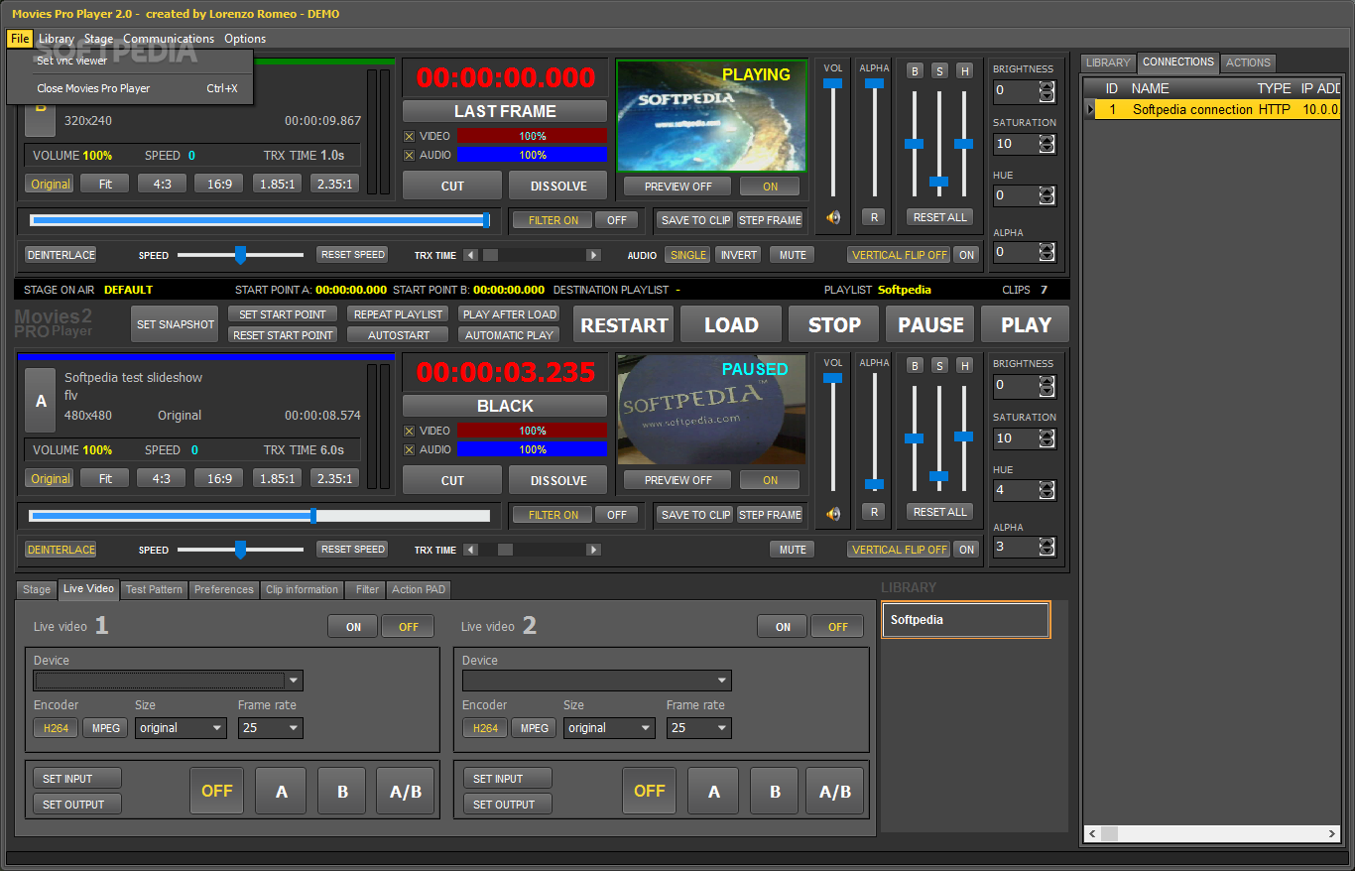Viewport: 1355px width, 871px height.
Task: Select Softpedia entry in LIBRARY list
Action: [965, 620]
